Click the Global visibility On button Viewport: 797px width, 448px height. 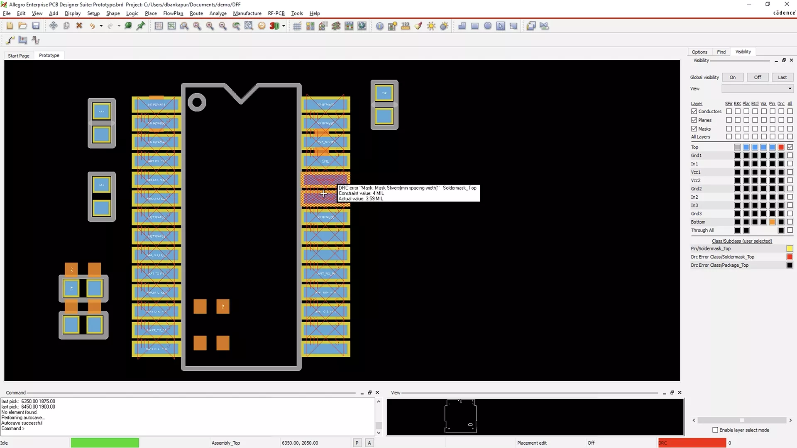(x=732, y=77)
